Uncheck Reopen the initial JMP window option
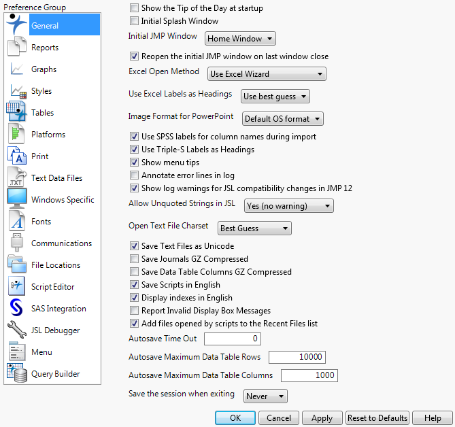 134,56
